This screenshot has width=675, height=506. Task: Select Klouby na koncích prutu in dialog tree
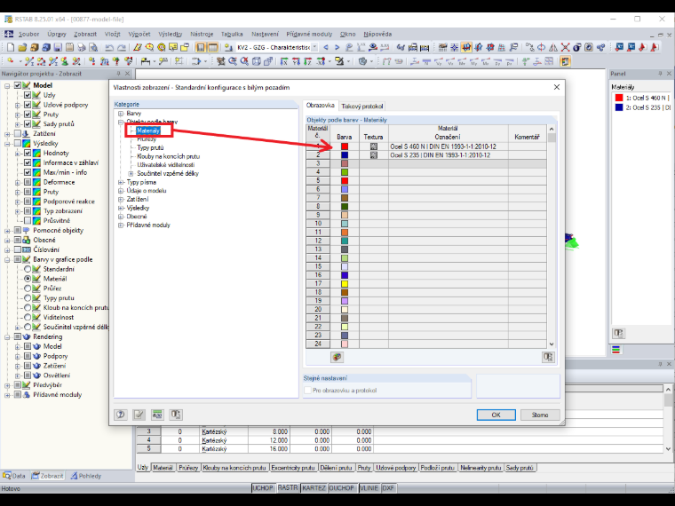(169, 156)
